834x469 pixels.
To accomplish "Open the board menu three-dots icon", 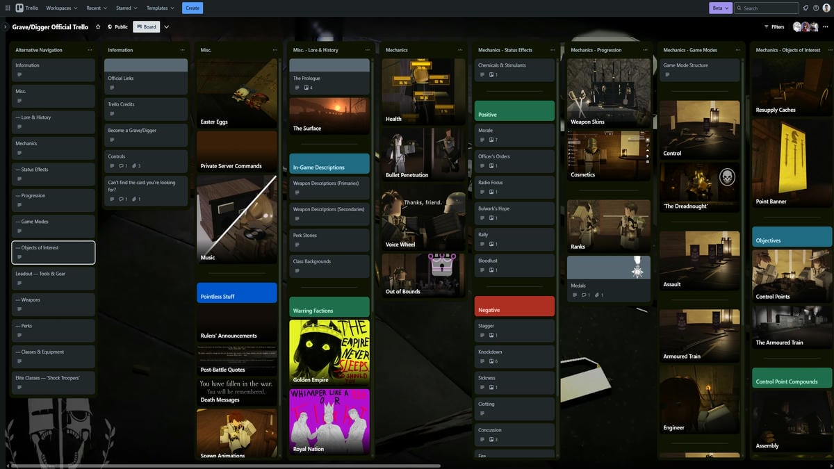I will 826,27.
